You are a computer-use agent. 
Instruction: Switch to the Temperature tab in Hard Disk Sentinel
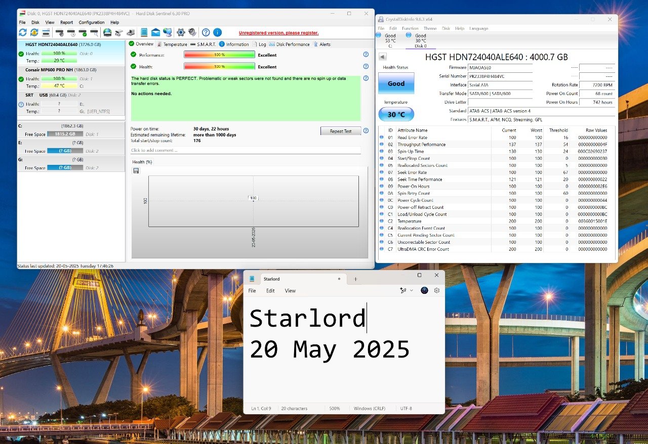coord(172,44)
